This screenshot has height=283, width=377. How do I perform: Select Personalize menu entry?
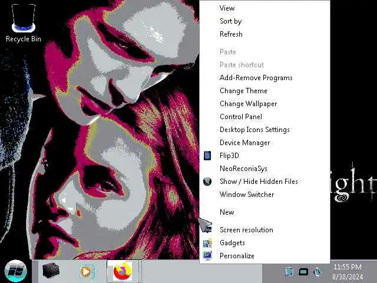coord(264,256)
